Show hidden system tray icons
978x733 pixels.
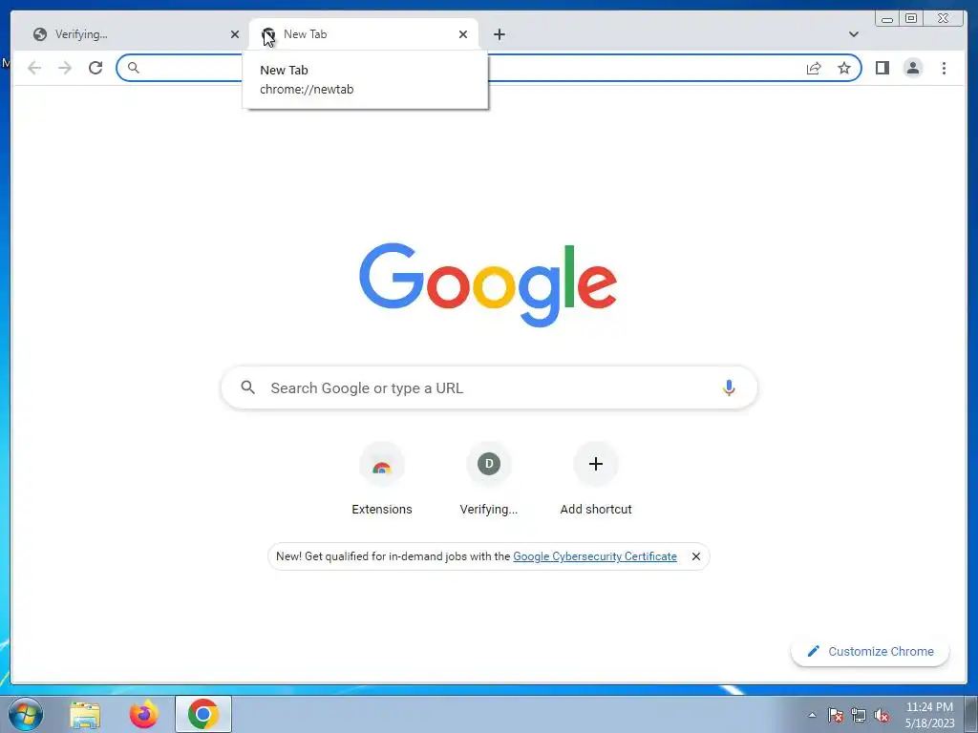pyautogui.click(x=812, y=715)
